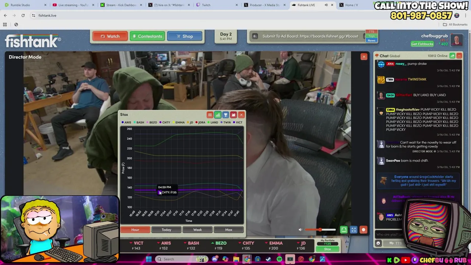Select the BEZO stock ticker
This screenshot has height=265, width=471.
click(219, 245)
